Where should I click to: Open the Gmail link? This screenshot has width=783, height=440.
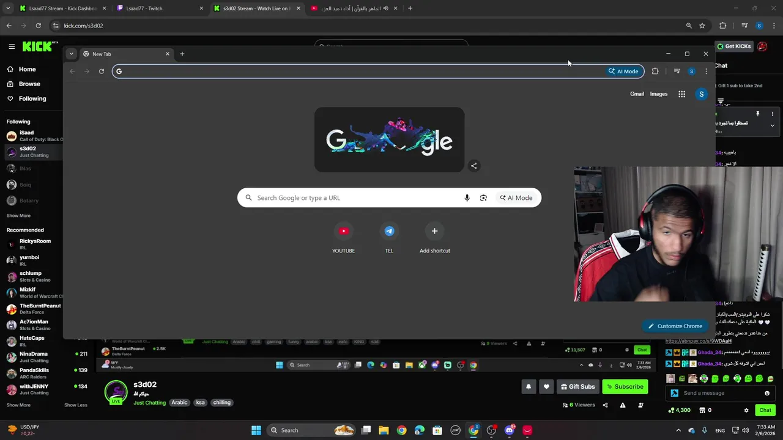(637, 94)
